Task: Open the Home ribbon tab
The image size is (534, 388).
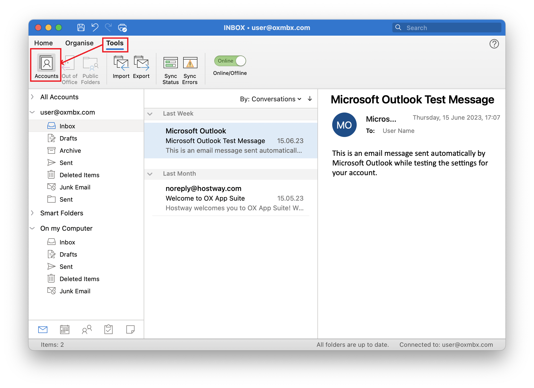Action: coord(44,43)
